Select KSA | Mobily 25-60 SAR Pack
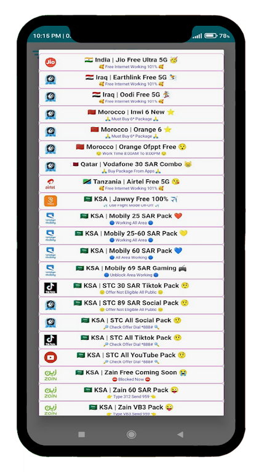Viewport: 267px width, 472px height. click(132, 236)
